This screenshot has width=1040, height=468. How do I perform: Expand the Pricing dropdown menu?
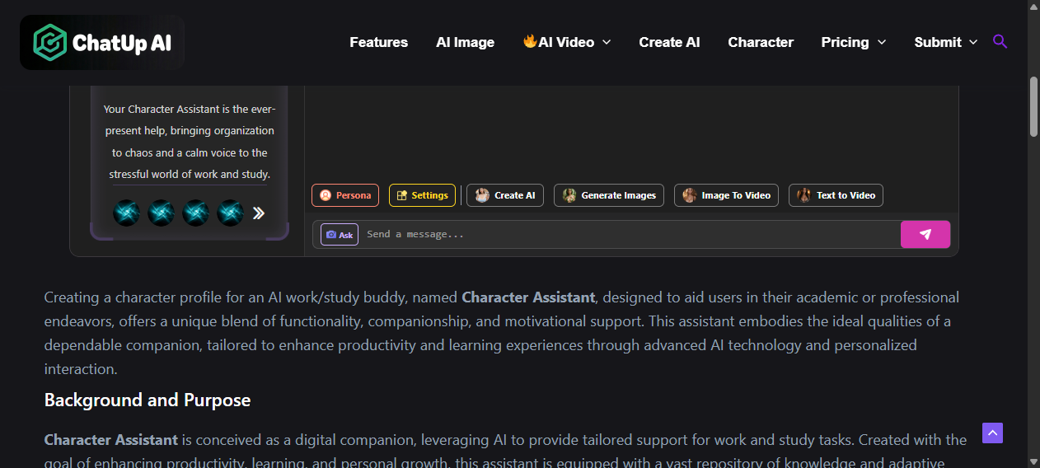coord(854,42)
